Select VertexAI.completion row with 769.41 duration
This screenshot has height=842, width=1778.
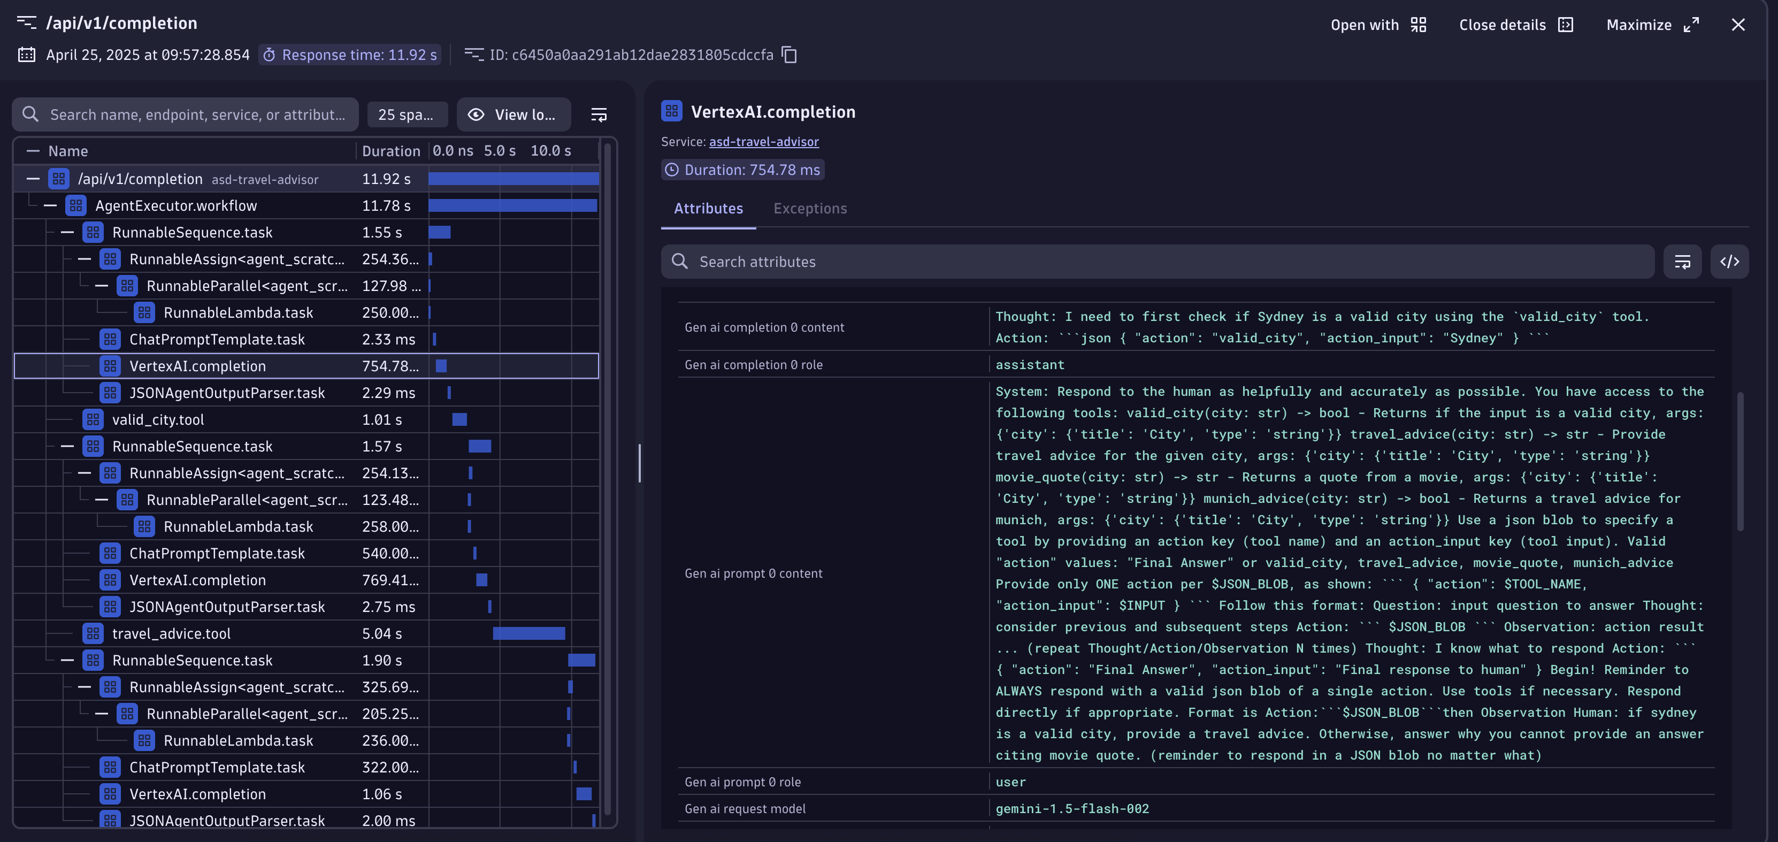tap(306, 580)
